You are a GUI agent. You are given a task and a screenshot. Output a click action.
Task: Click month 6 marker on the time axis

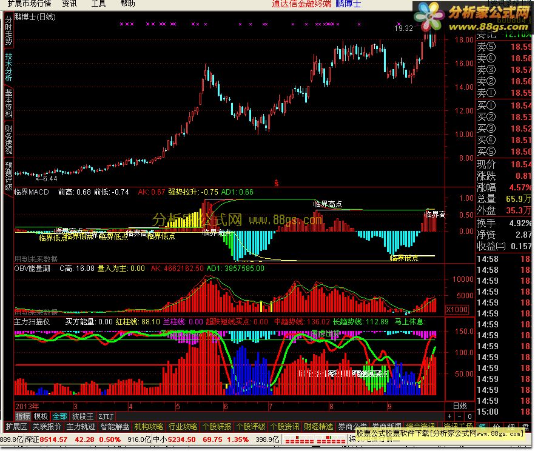(226, 406)
